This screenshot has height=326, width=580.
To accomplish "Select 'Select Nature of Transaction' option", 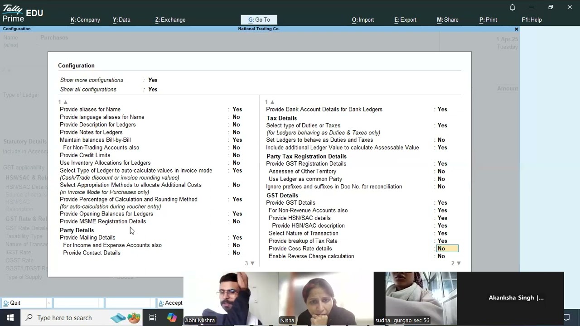I will click(303, 234).
